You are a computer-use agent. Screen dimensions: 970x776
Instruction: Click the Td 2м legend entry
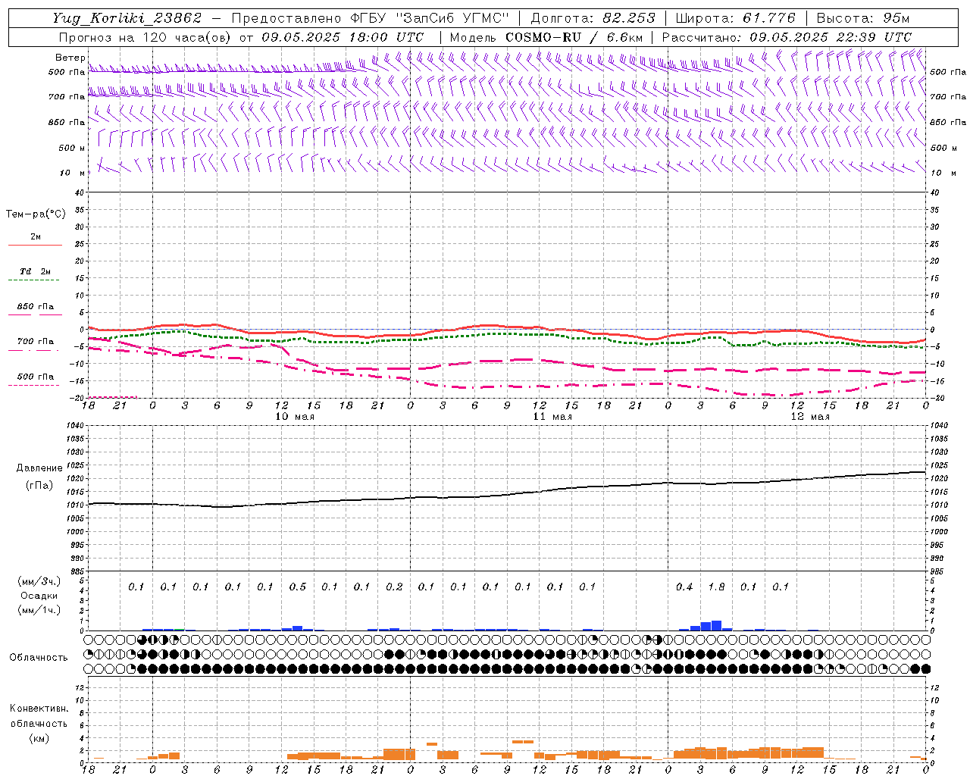tap(35, 271)
